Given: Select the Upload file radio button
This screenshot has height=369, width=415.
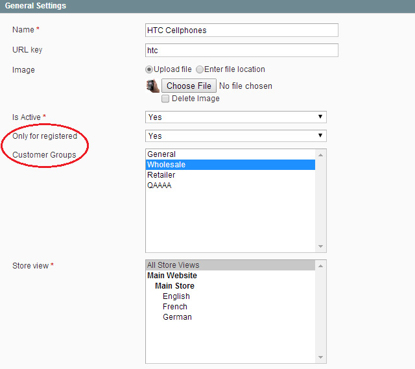Looking at the screenshot, I should pos(149,69).
